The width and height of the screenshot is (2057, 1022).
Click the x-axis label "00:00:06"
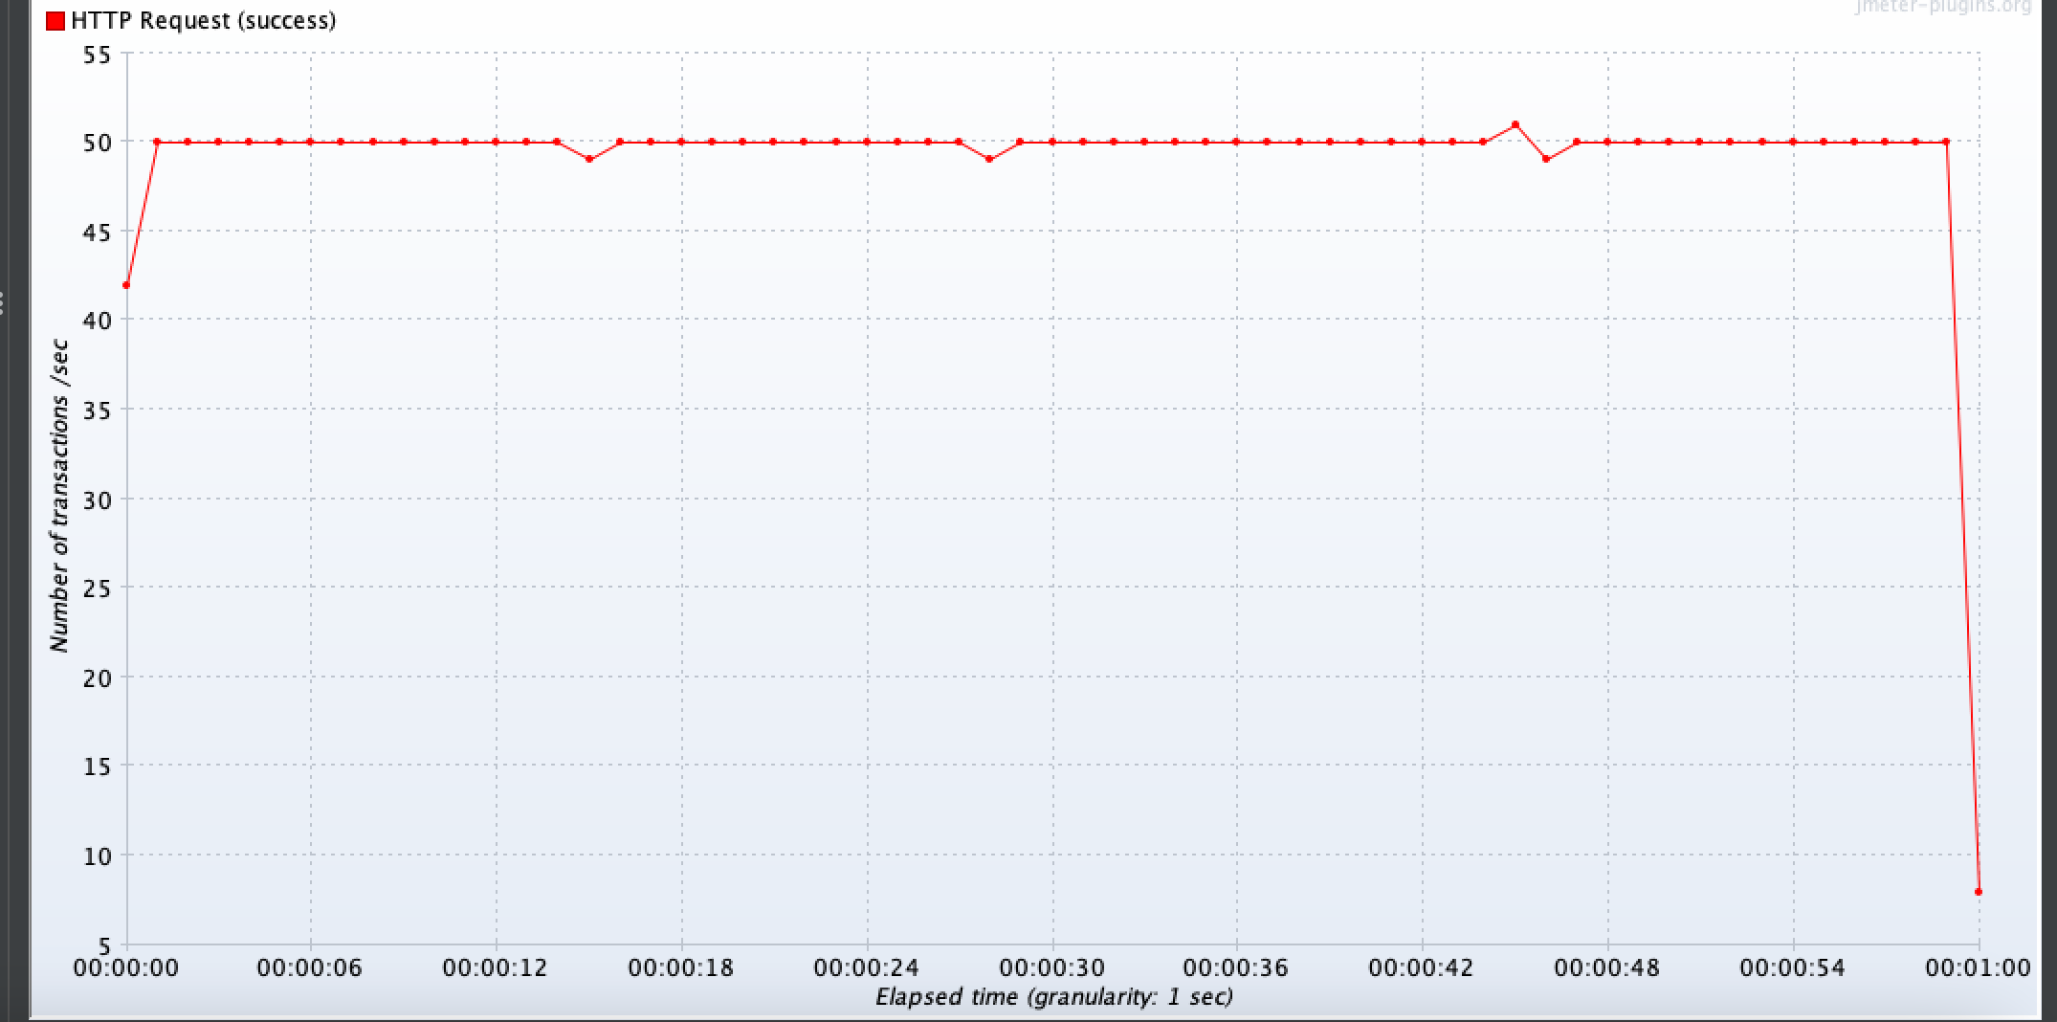point(310,967)
